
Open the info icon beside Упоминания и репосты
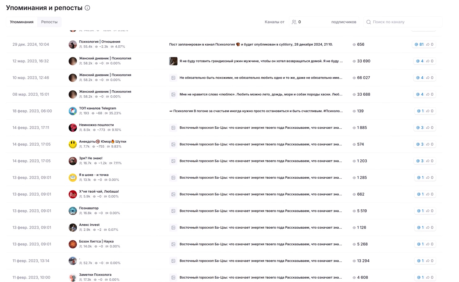click(88, 8)
